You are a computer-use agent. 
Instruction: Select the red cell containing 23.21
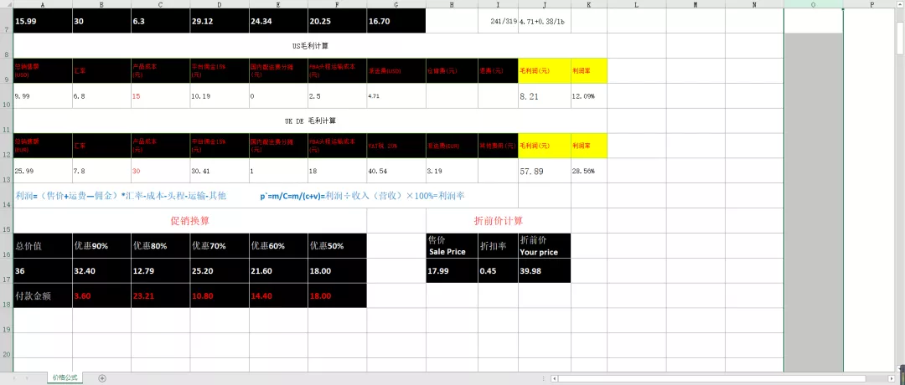click(160, 295)
